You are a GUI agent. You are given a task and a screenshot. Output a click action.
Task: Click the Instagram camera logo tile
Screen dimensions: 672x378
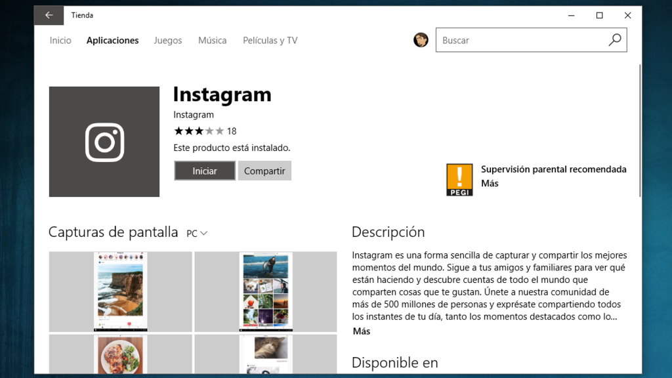[104, 142]
